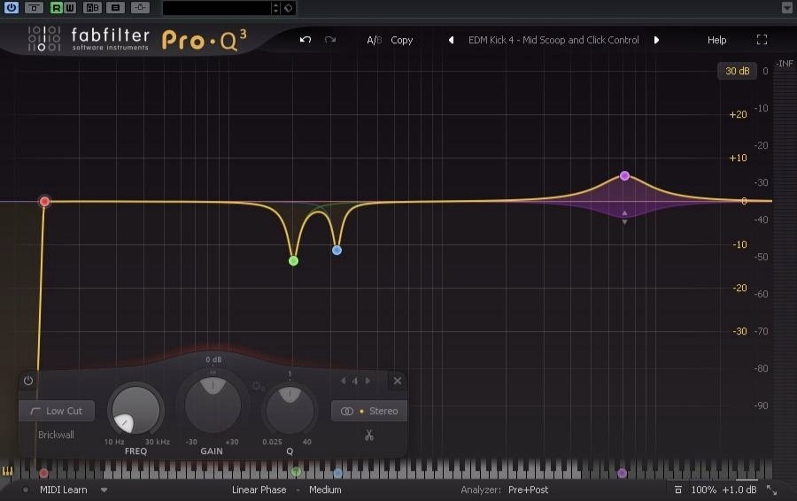797x501 pixels.
Task: Open the 30 dB display range menu
Action: click(737, 71)
